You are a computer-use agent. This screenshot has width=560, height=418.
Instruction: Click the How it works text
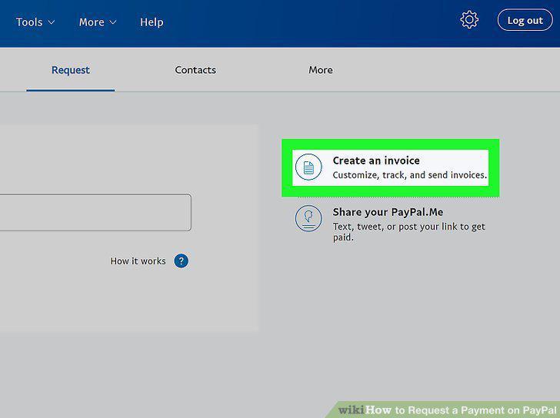(x=138, y=261)
